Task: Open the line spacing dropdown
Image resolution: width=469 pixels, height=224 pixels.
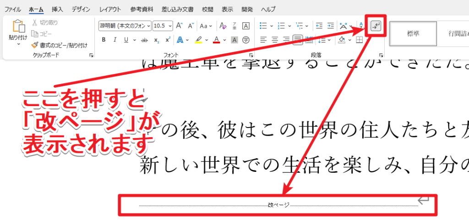Action: click(324, 40)
